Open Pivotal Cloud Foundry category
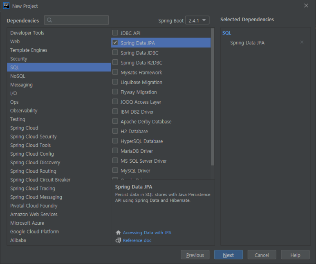This screenshot has height=264, width=316. 59,206
